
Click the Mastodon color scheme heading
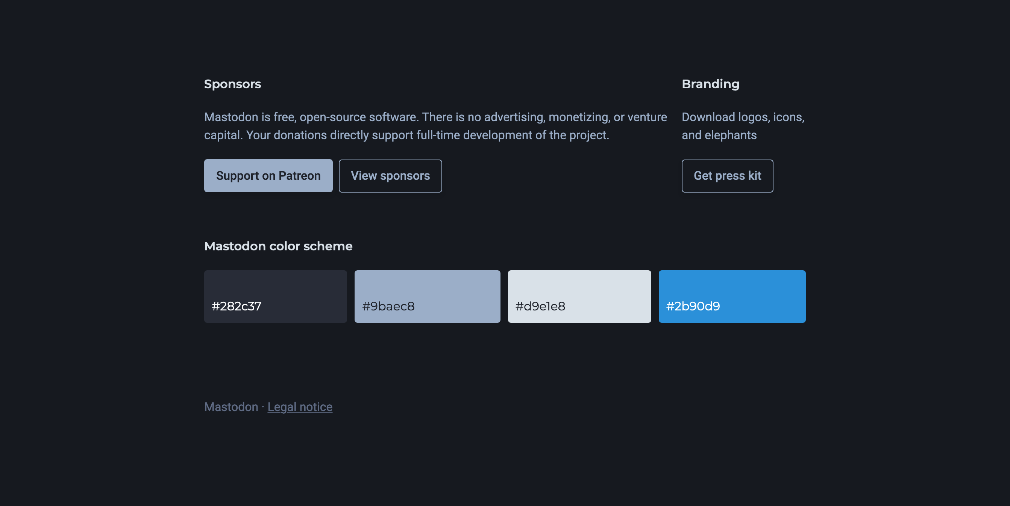[278, 246]
